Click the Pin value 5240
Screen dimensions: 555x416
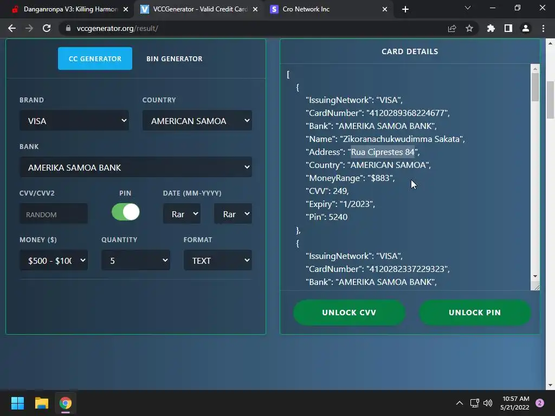[x=338, y=217]
